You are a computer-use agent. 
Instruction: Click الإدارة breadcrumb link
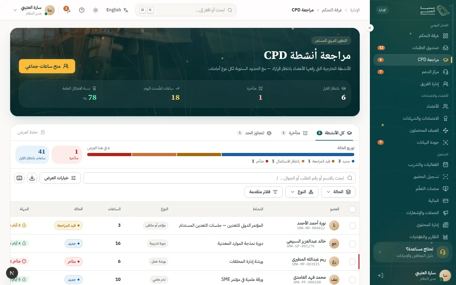(355, 10)
